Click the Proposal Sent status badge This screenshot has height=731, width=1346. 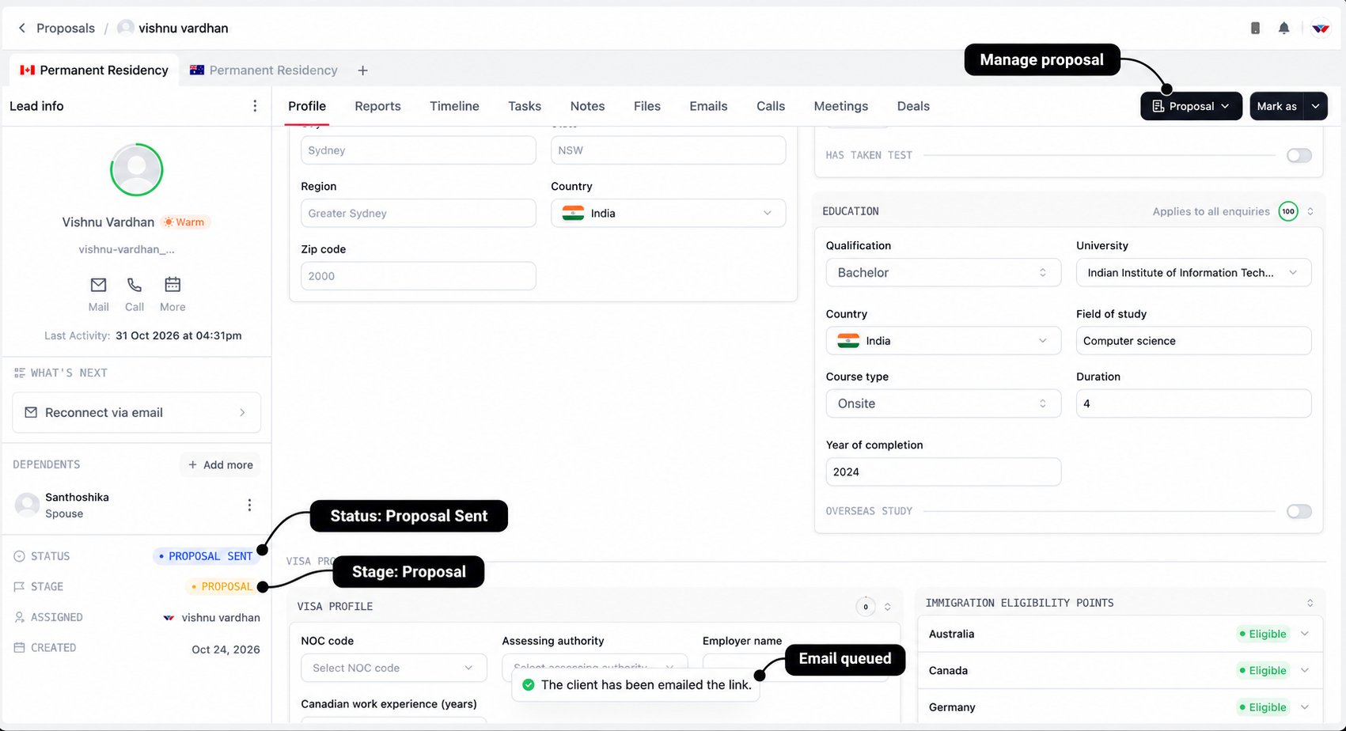(x=206, y=556)
